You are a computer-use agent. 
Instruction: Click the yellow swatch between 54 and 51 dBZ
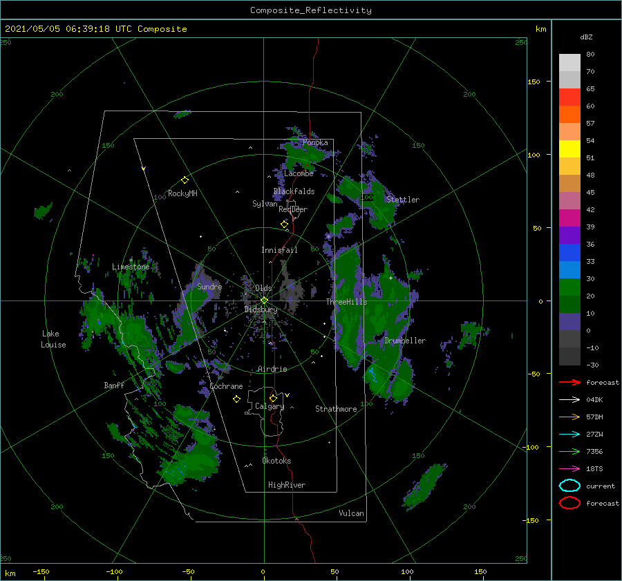click(x=569, y=149)
